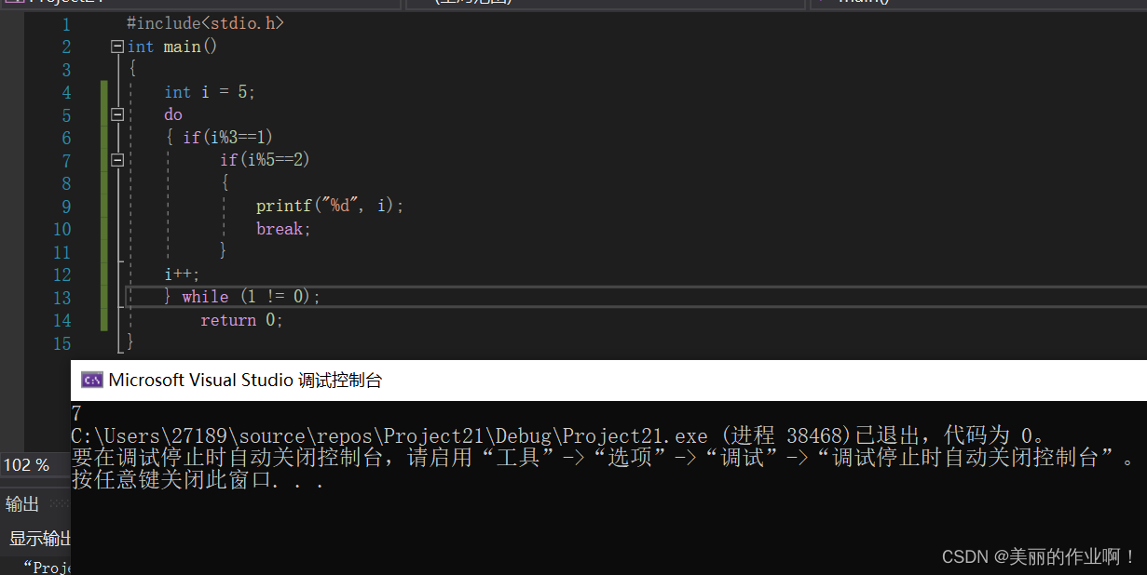Click the do keyword on line 5

[173, 114]
